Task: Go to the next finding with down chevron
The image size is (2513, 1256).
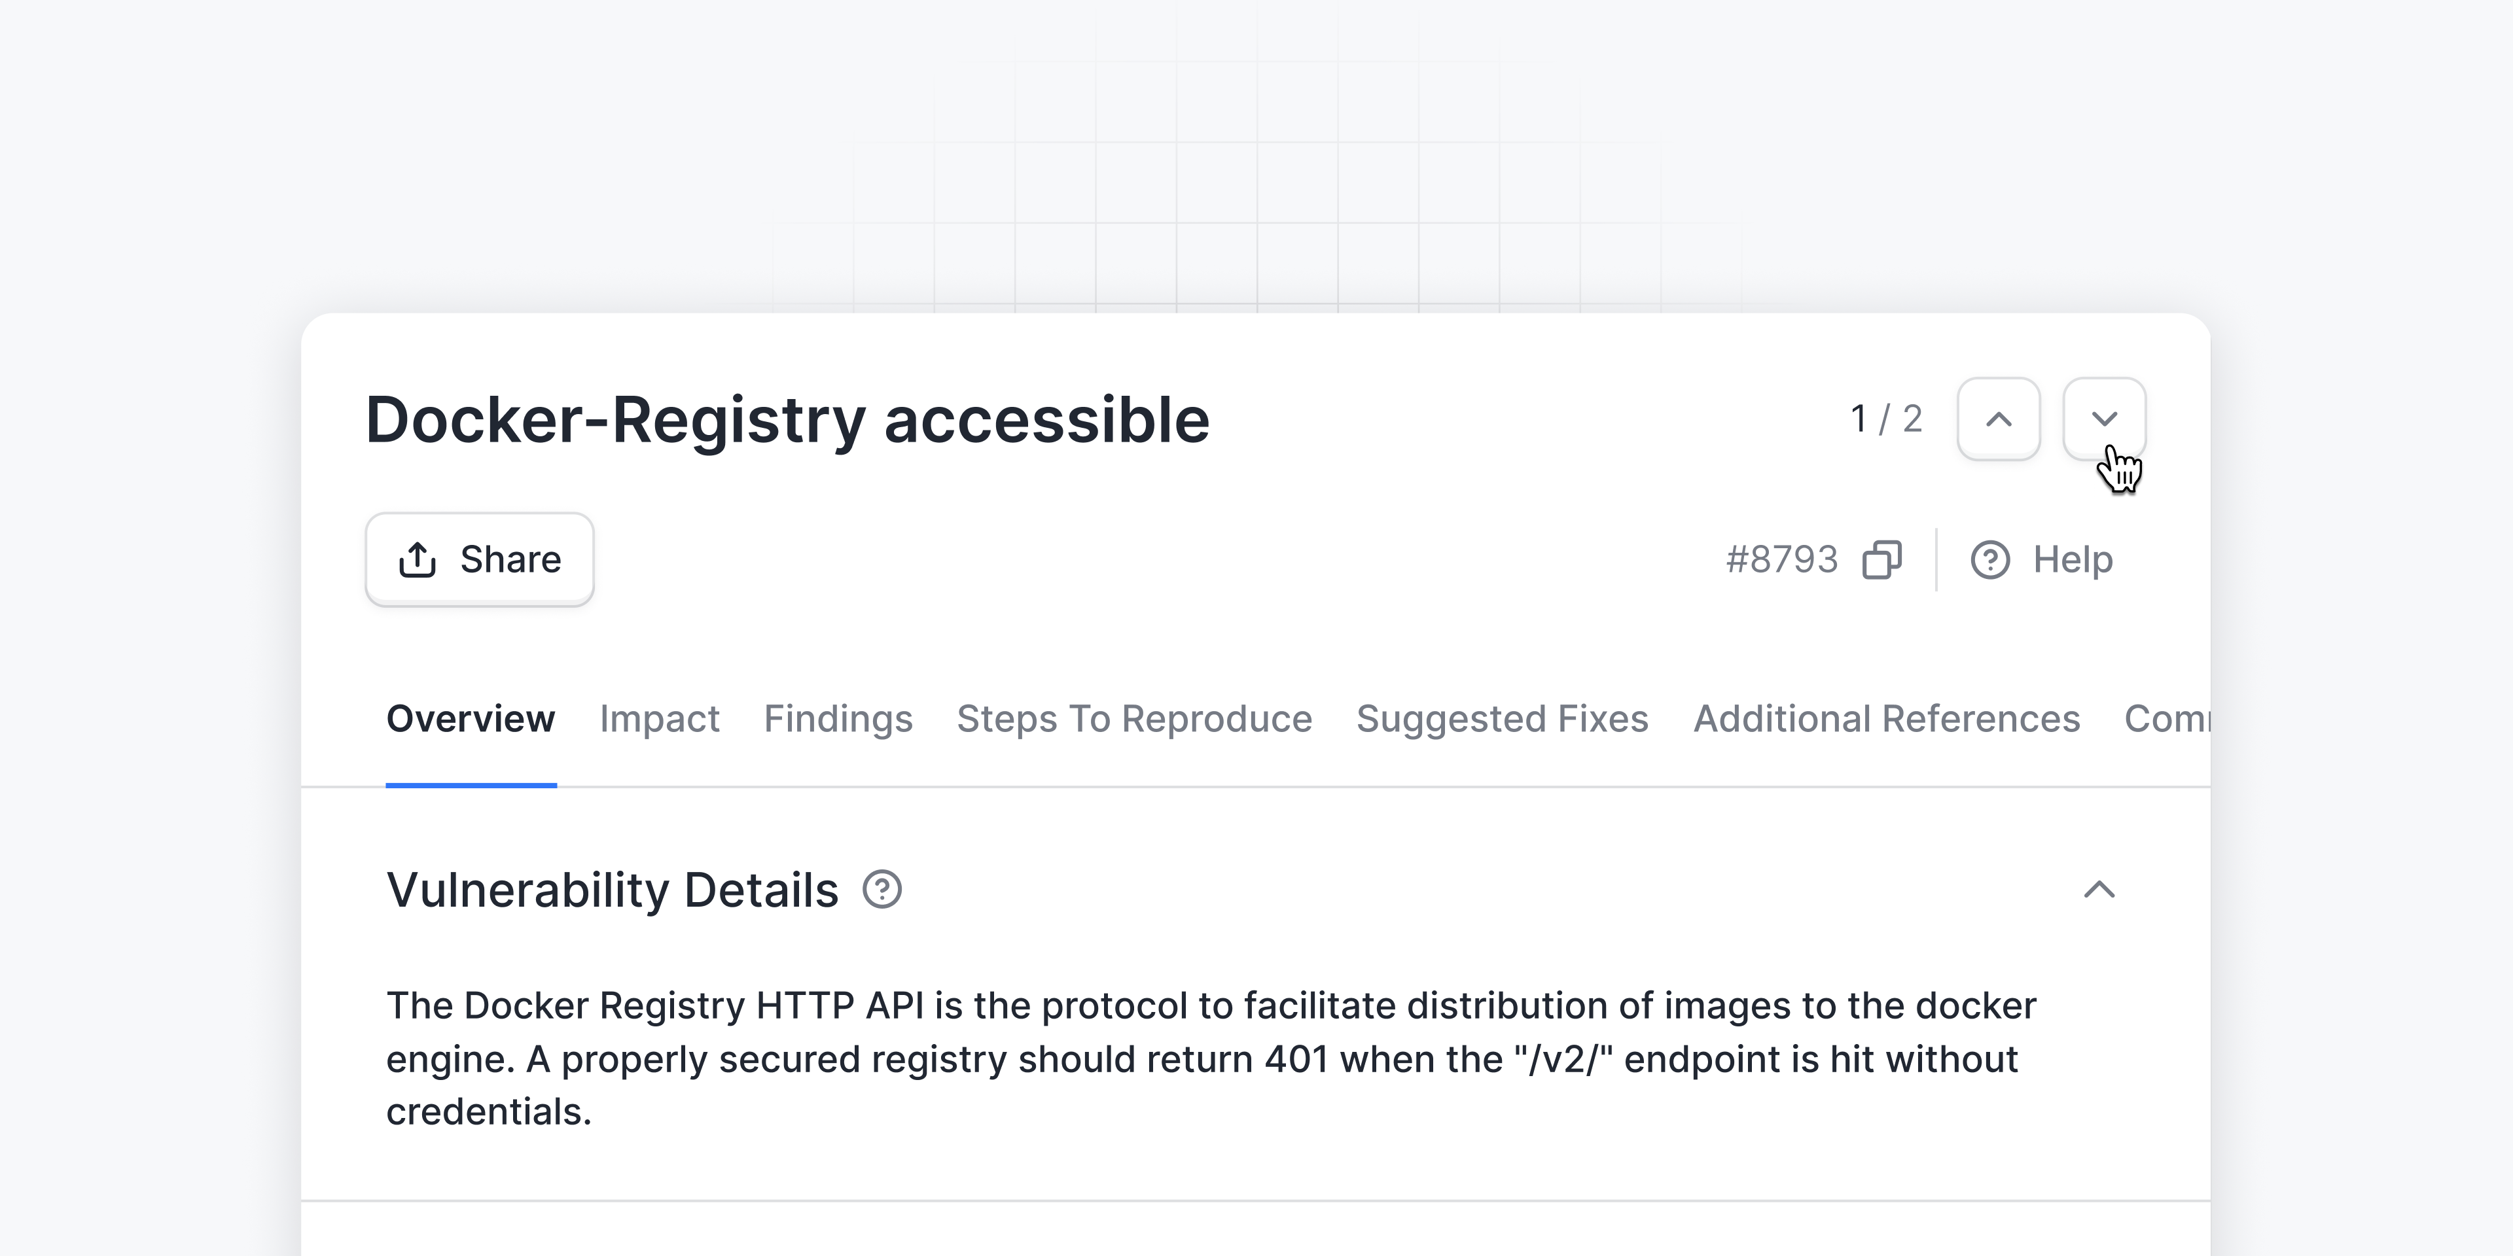Action: [x=2104, y=419]
